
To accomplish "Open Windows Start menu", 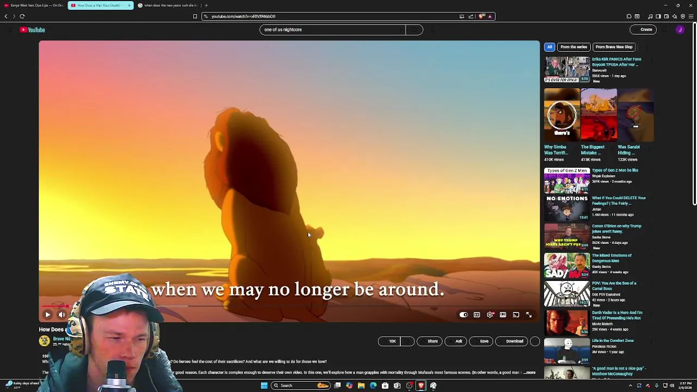I will (264, 385).
